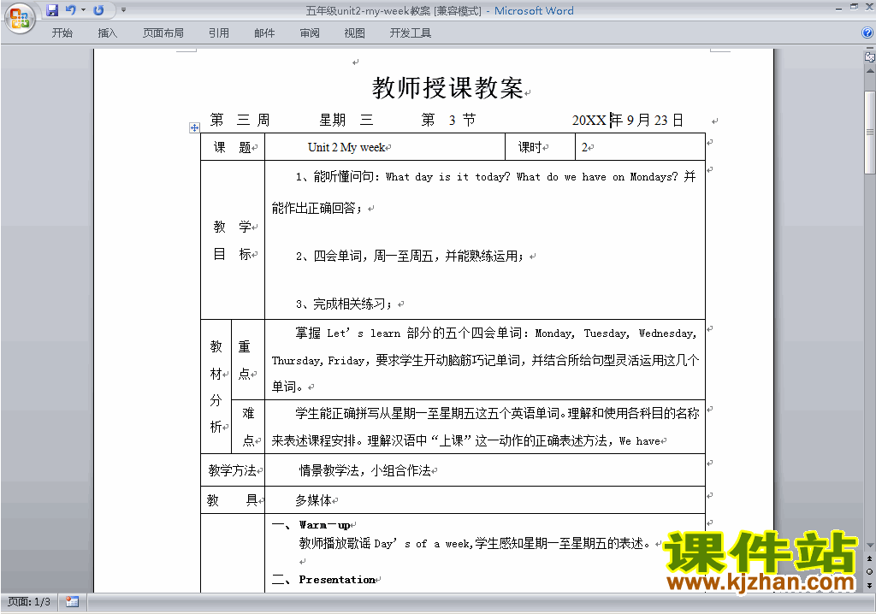
Task: Click the scroll down arrow of the vertical scrollbar
Action: point(870,546)
